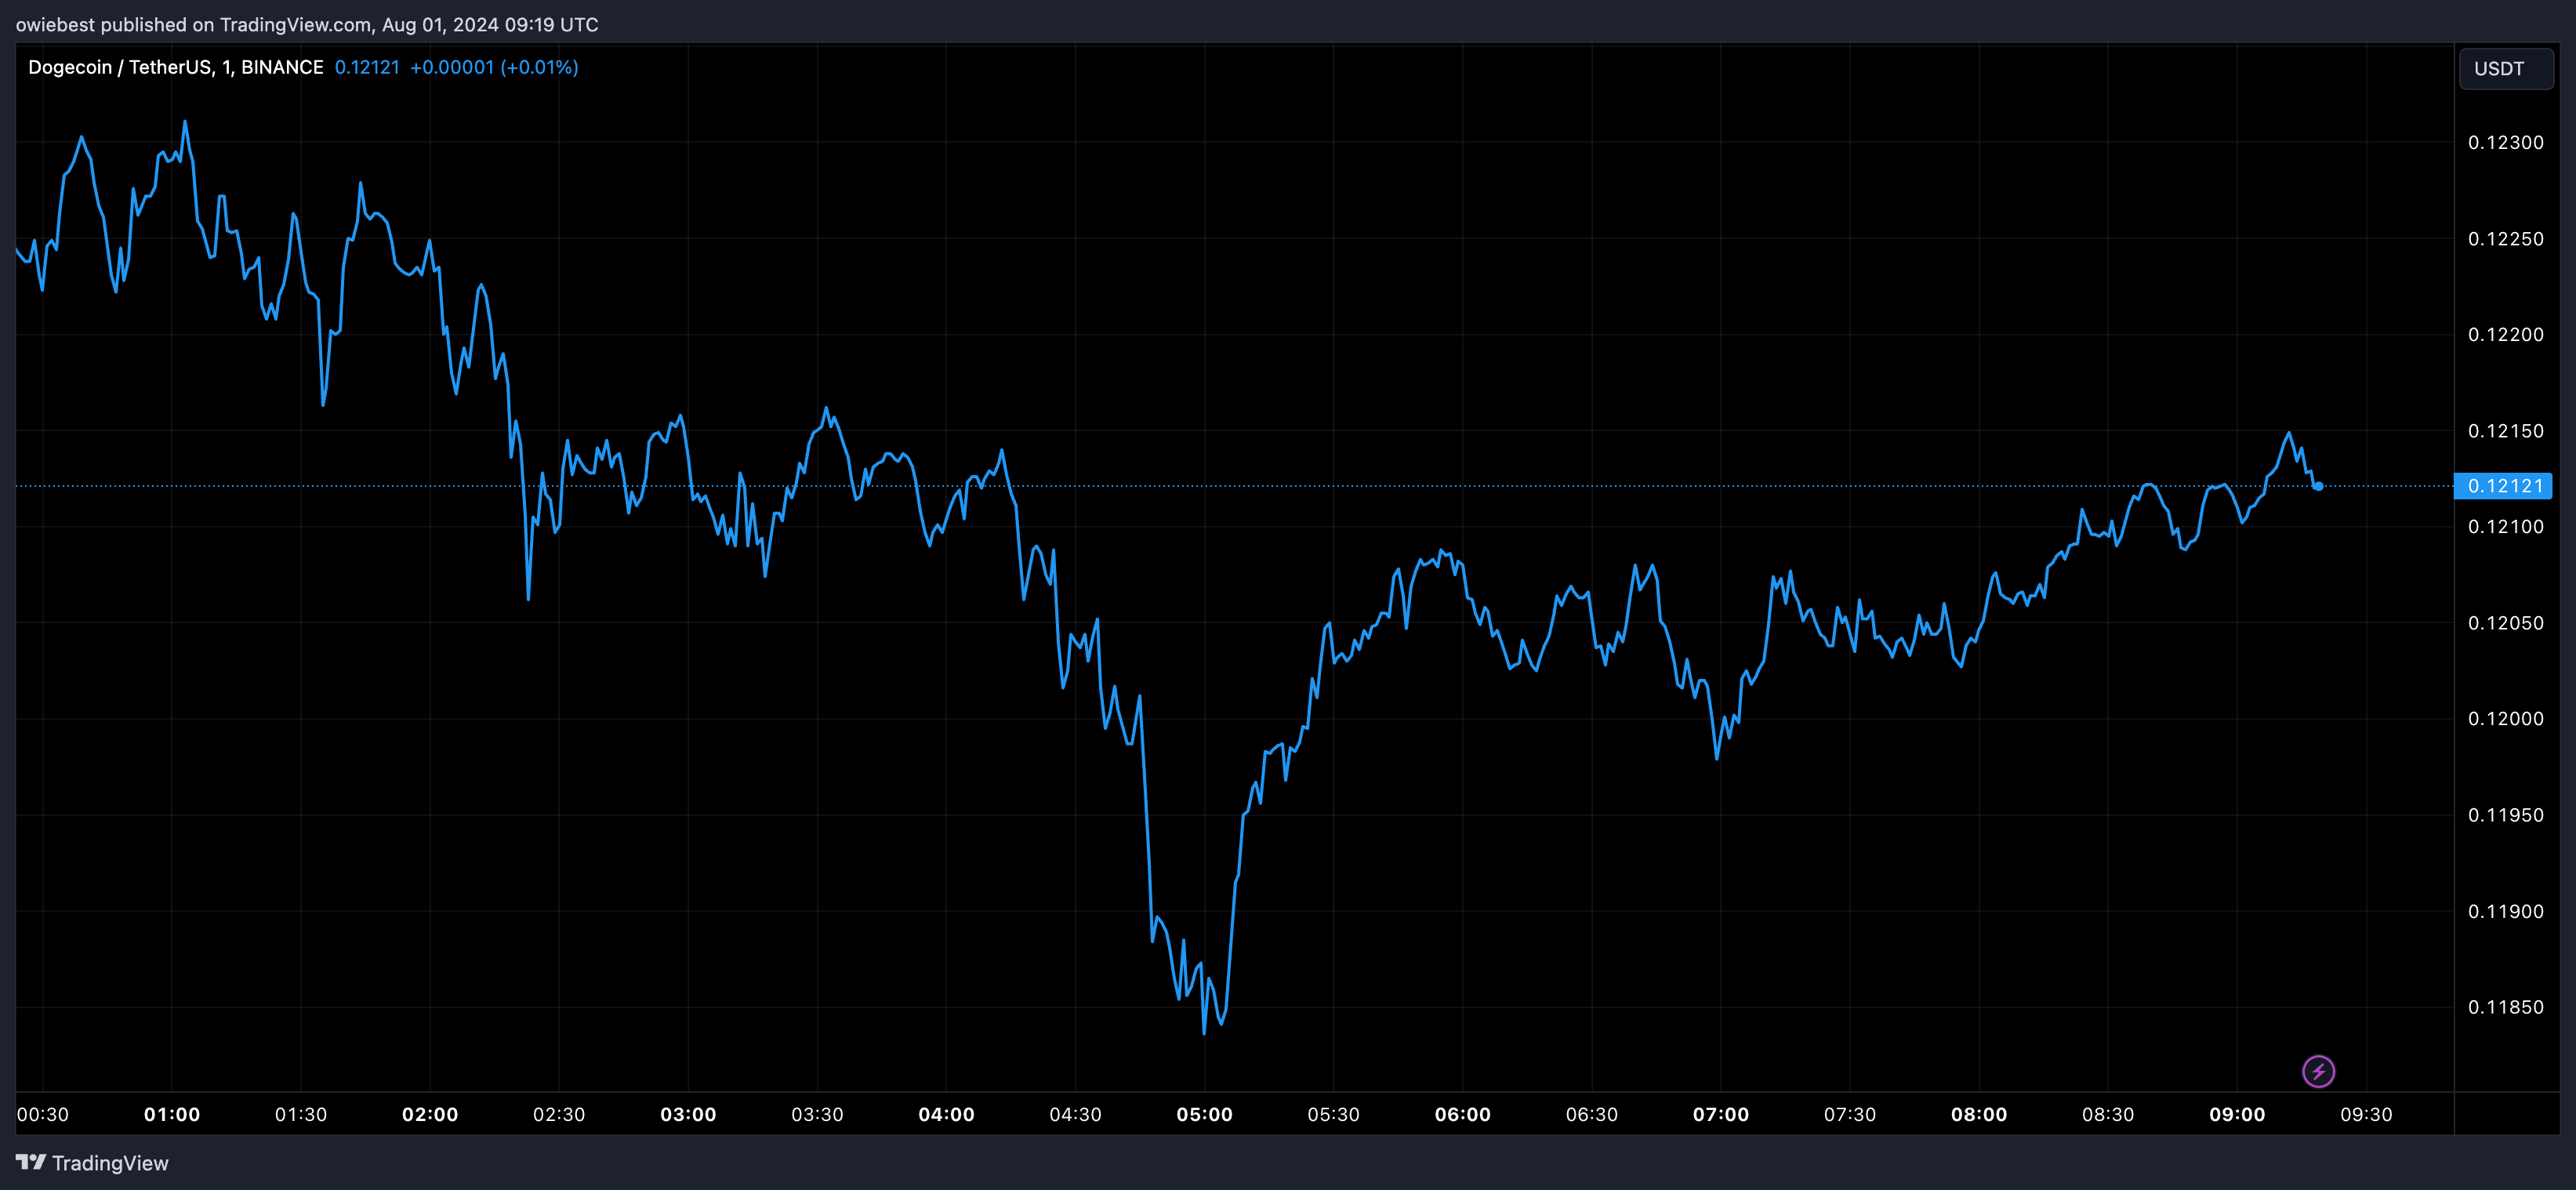Click the published-by owiebest header text
This screenshot has width=2576, height=1190.
[307, 24]
